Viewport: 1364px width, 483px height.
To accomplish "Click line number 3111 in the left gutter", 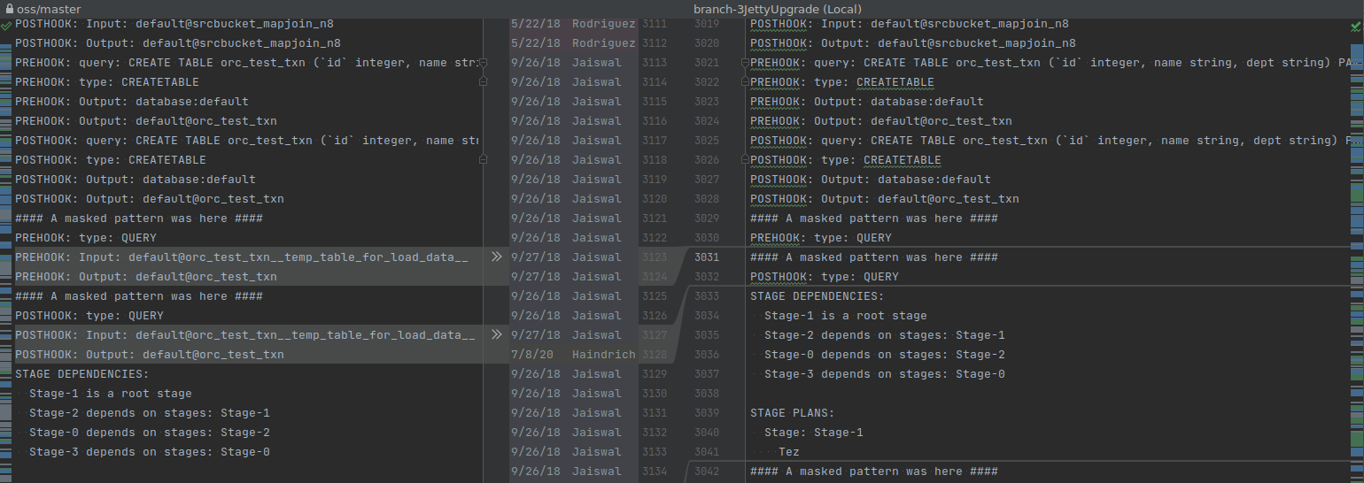I will (655, 24).
